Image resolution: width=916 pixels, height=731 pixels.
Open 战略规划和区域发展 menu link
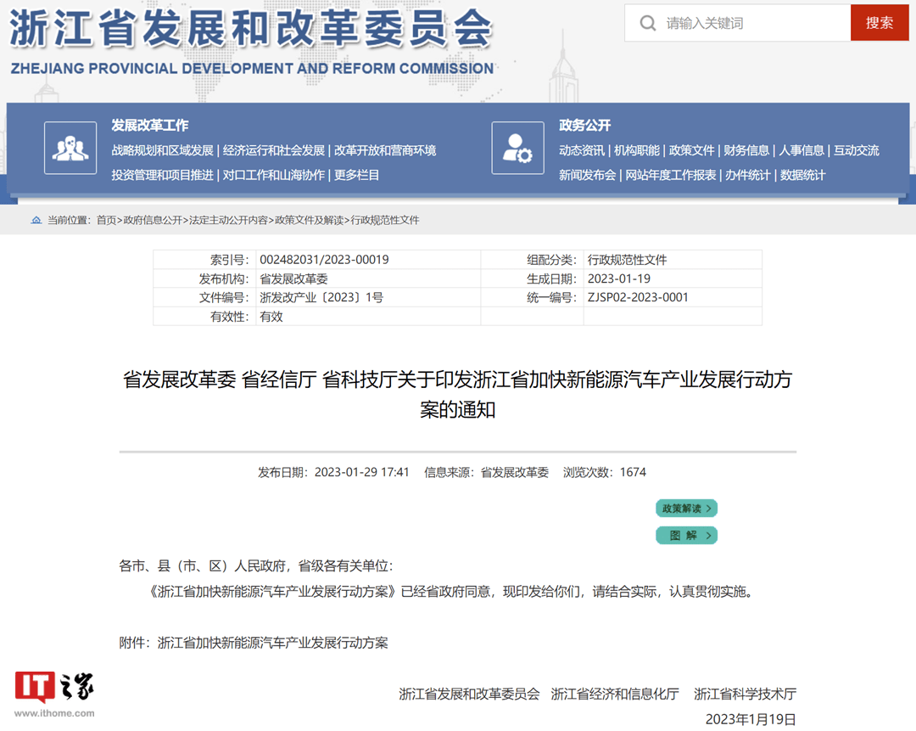pos(162,150)
